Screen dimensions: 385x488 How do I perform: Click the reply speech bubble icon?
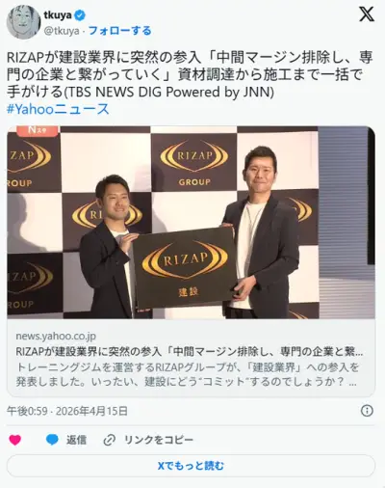pyautogui.click(x=52, y=440)
